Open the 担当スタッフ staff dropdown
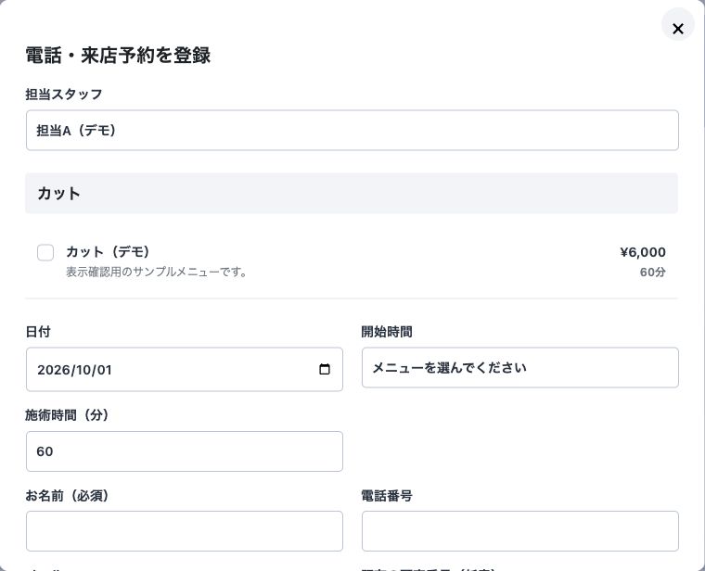705x571 pixels. point(352,131)
